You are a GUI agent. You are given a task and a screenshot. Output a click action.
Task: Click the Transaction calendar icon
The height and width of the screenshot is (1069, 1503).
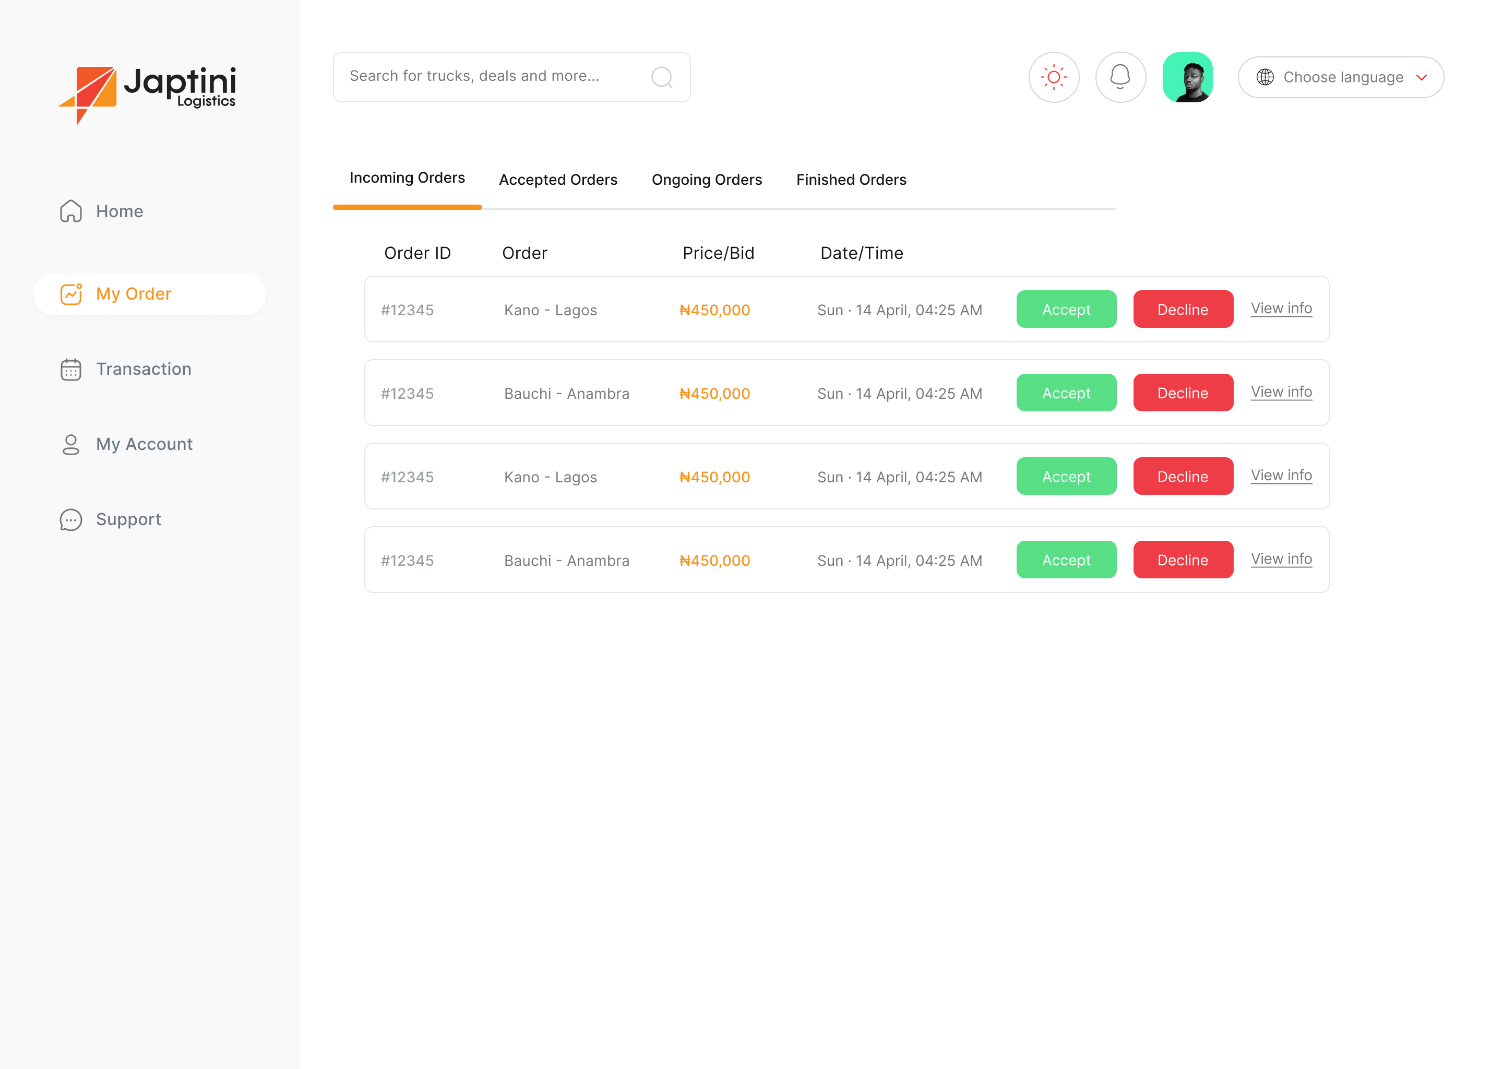(71, 369)
